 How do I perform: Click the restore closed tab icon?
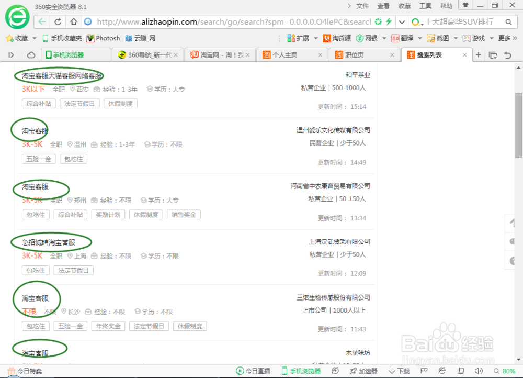point(508,55)
